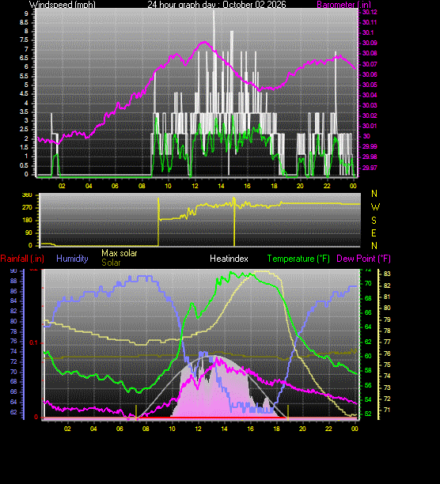Image resolution: width=440 pixels, height=484 pixels.
Task: Click the Barometer (in) axis title
Action: point(343,4)
